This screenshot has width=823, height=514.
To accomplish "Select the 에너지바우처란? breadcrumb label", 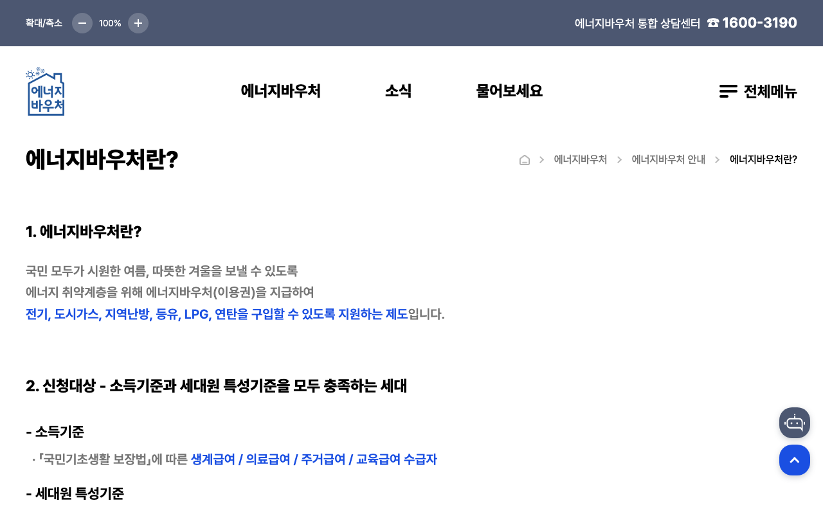I will [x=763, y=159].
